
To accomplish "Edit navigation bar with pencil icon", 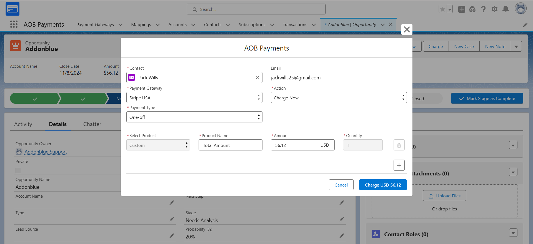I will 525,25.
